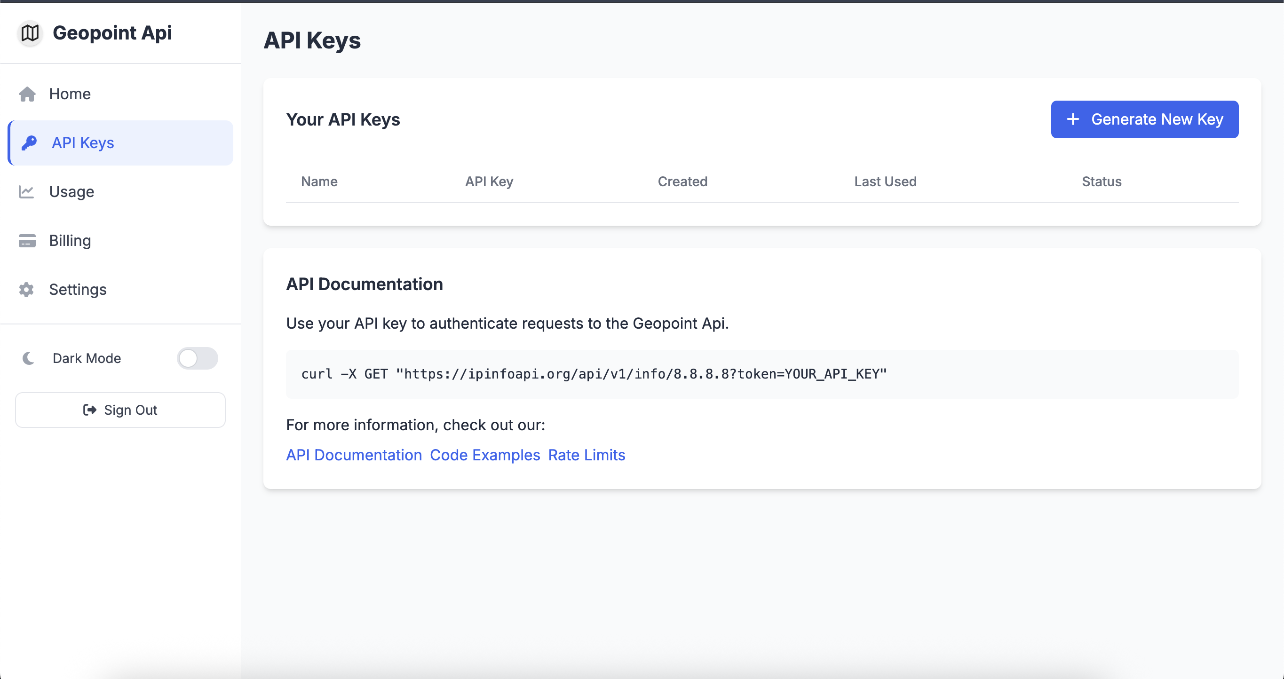Click the Geopoint Api brand title

pos(112,33)
